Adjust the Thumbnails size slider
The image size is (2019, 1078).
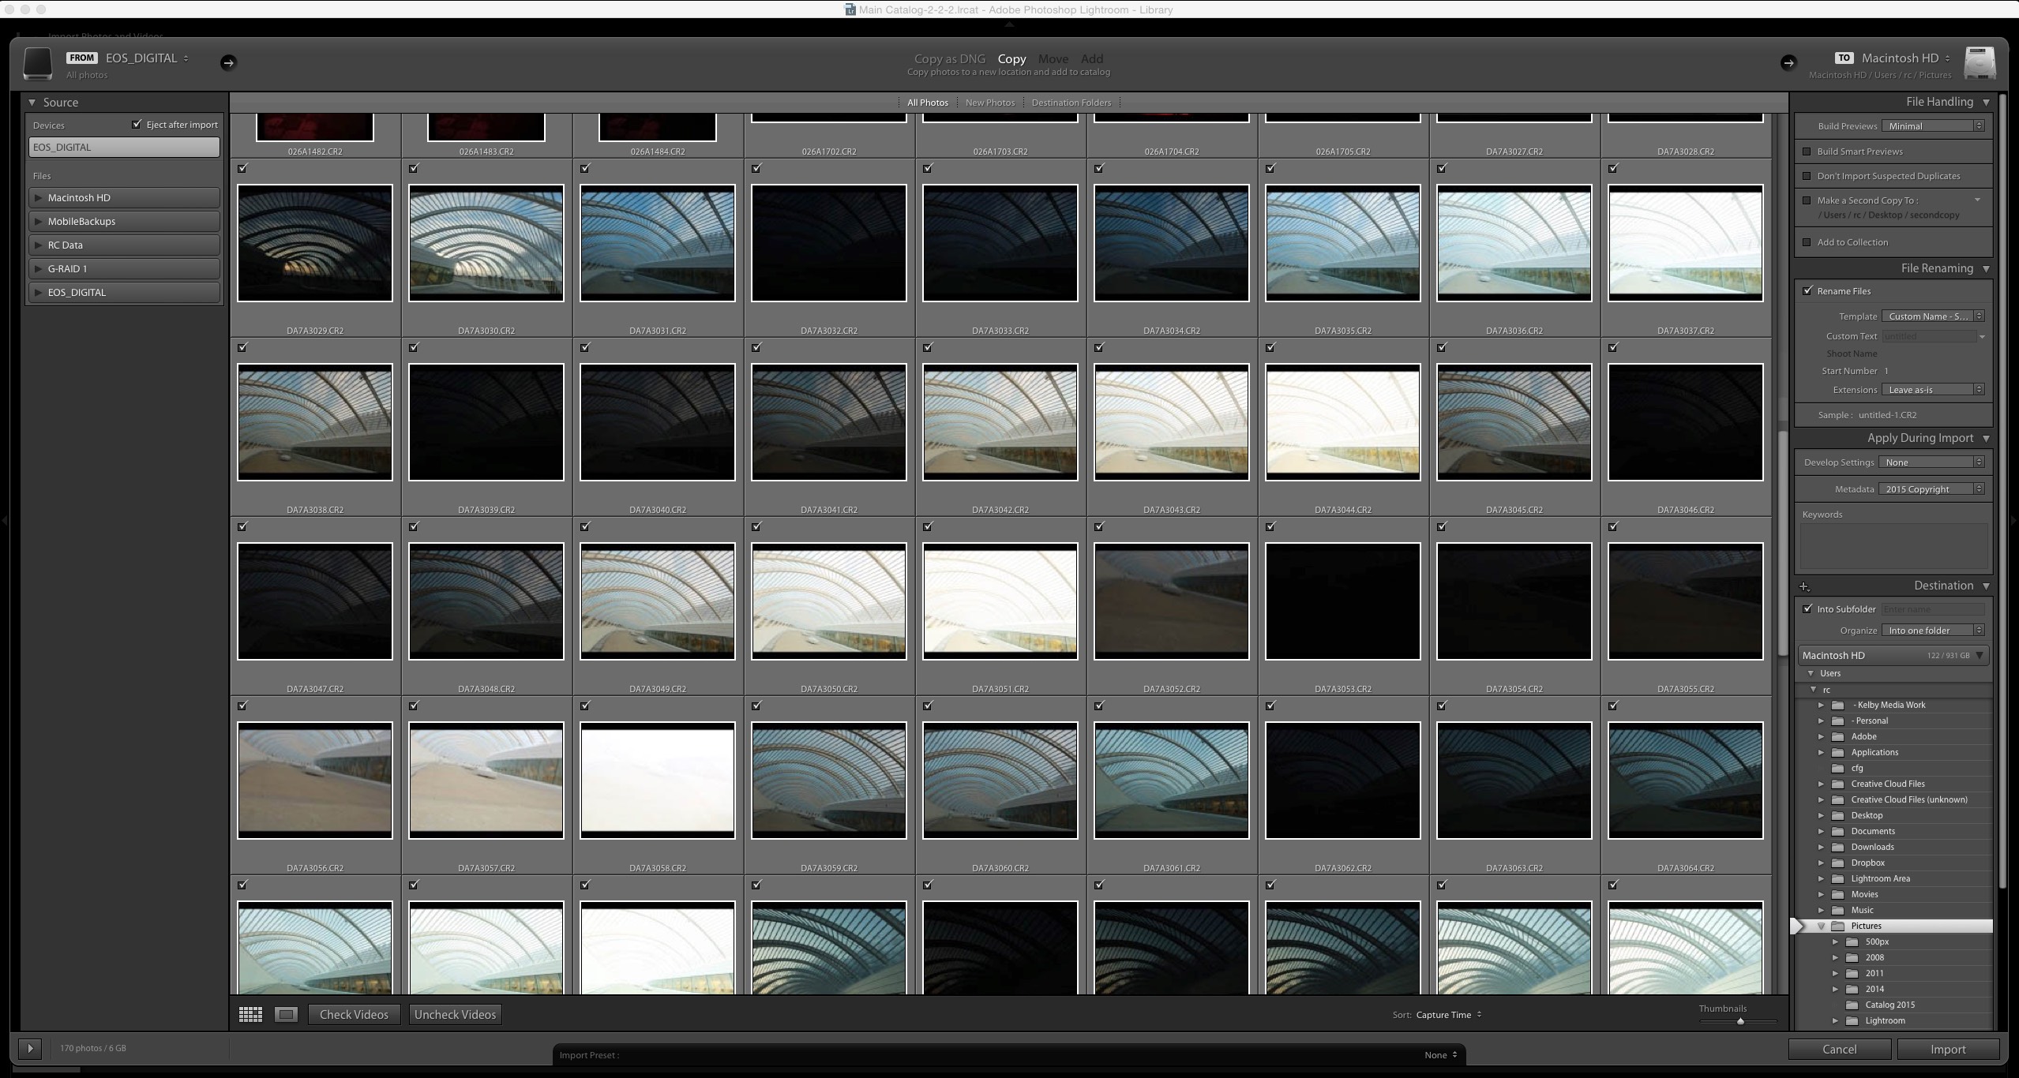(x=1739, y=1022)
